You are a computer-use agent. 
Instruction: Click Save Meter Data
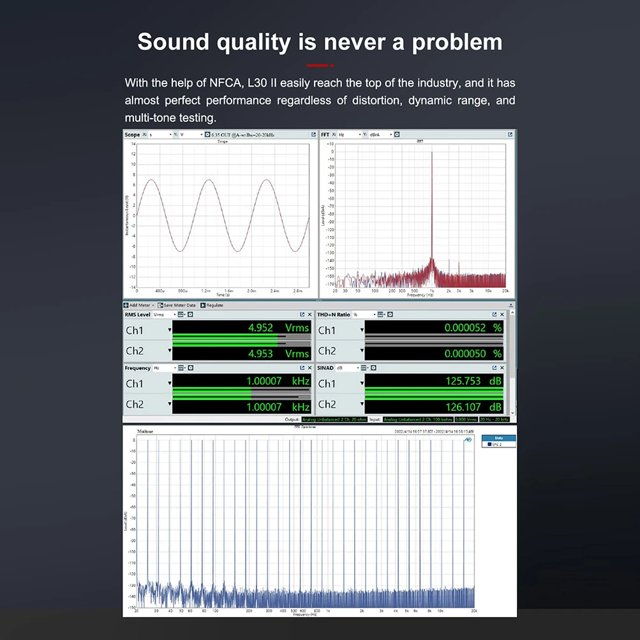click(x=177, y=305)
